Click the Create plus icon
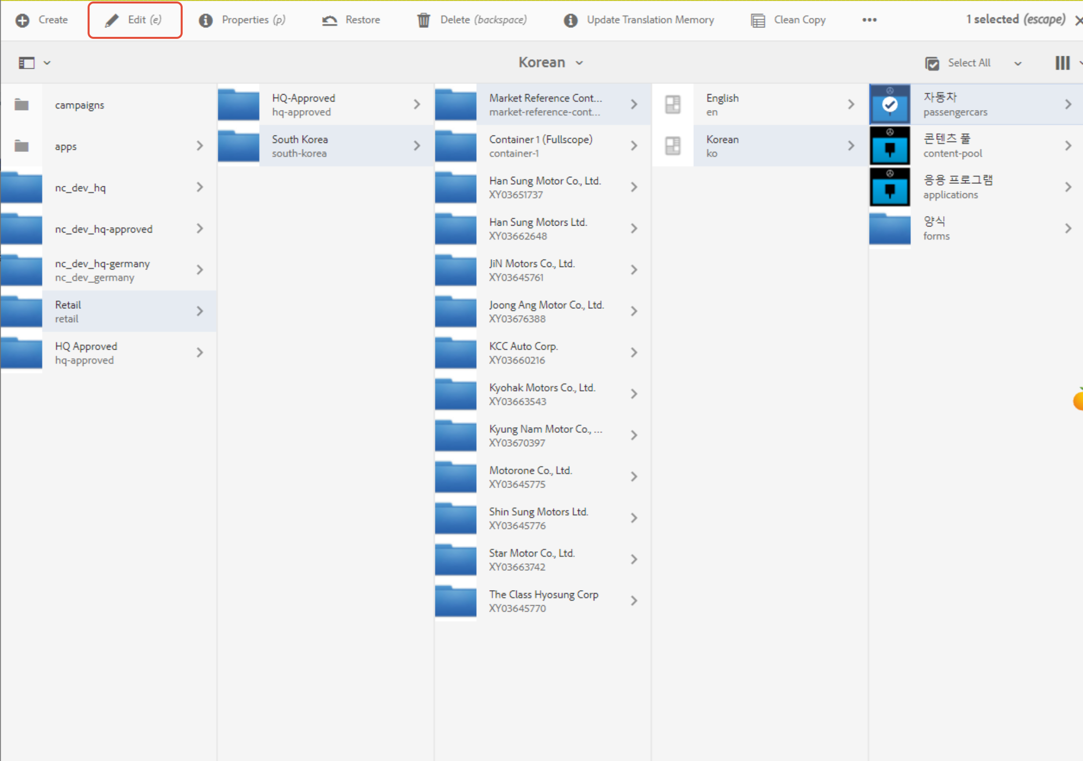This screenshot has width=1083, height=761. [22, 20]
